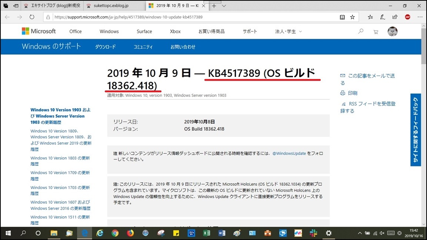Open the お買い得商品 menu item

point(211,31)
